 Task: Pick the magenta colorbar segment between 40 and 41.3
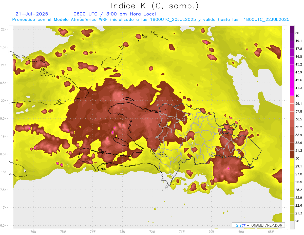point(292,92)
